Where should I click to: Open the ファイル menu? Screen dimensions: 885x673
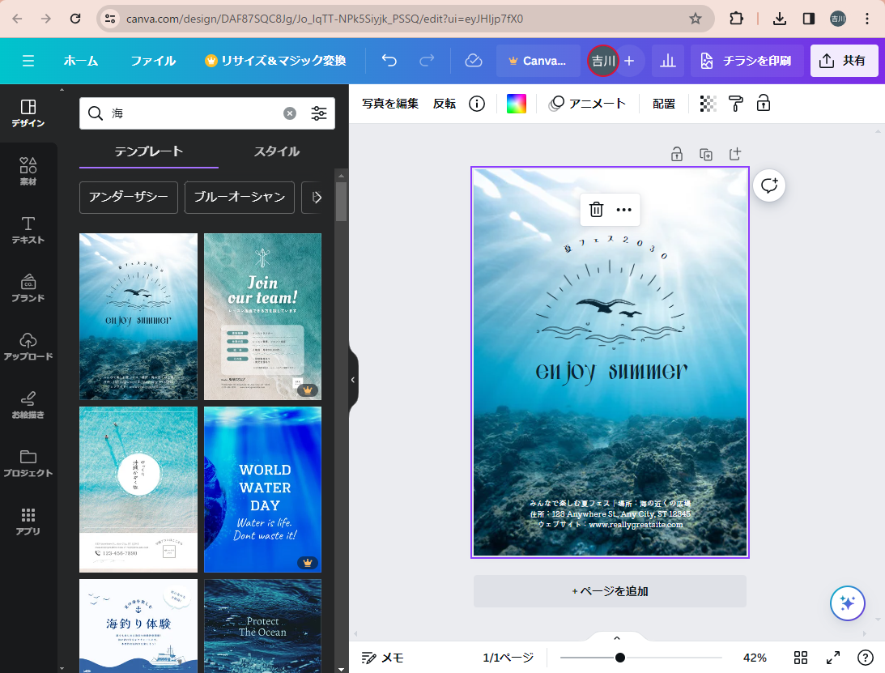[x=153, y=61]
